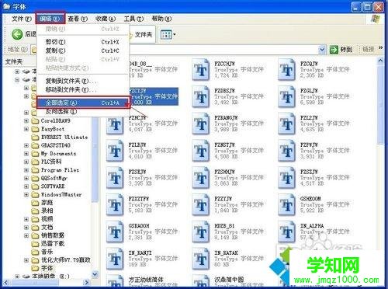The image size is (388, 289).
Task: Open the 文件(F) menu
Action: [x=22, y=19]
